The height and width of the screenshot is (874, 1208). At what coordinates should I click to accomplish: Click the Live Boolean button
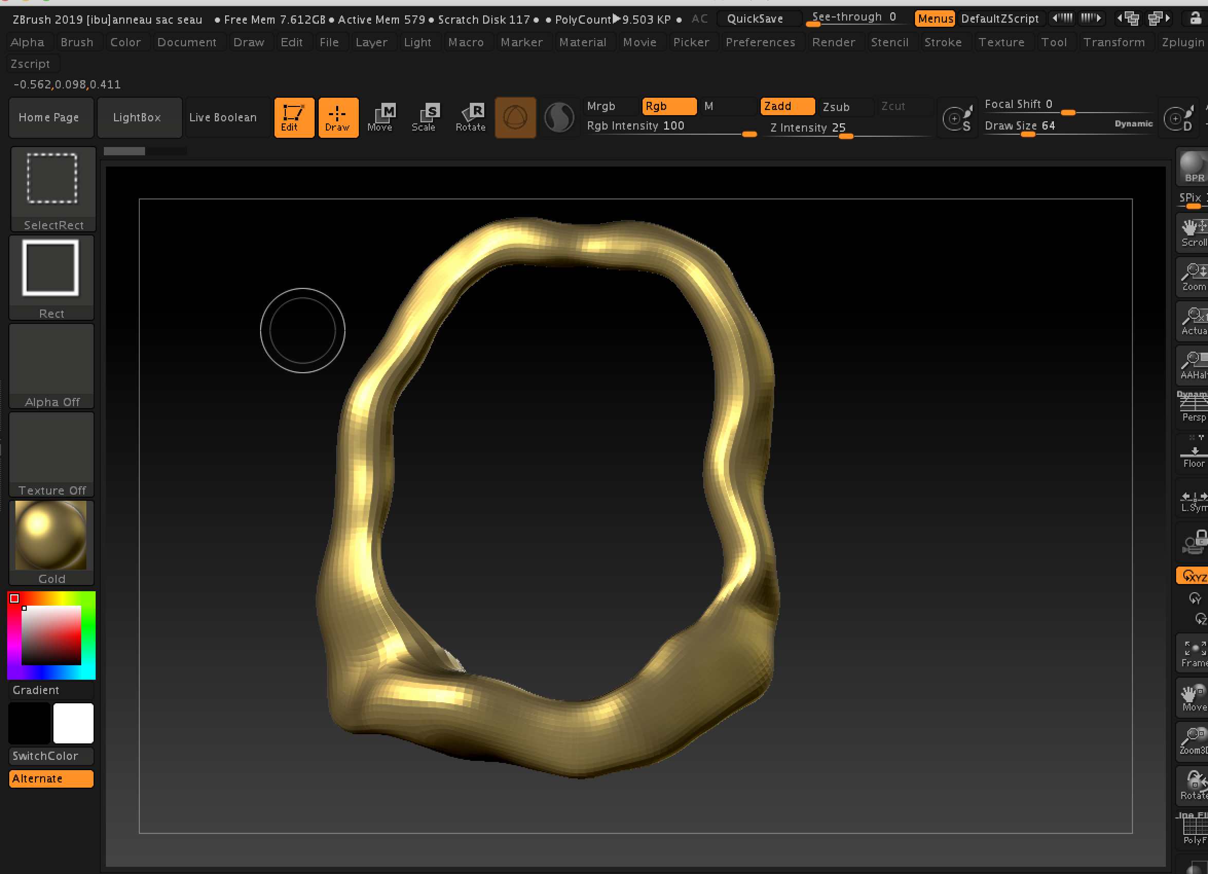coord(224,117)
